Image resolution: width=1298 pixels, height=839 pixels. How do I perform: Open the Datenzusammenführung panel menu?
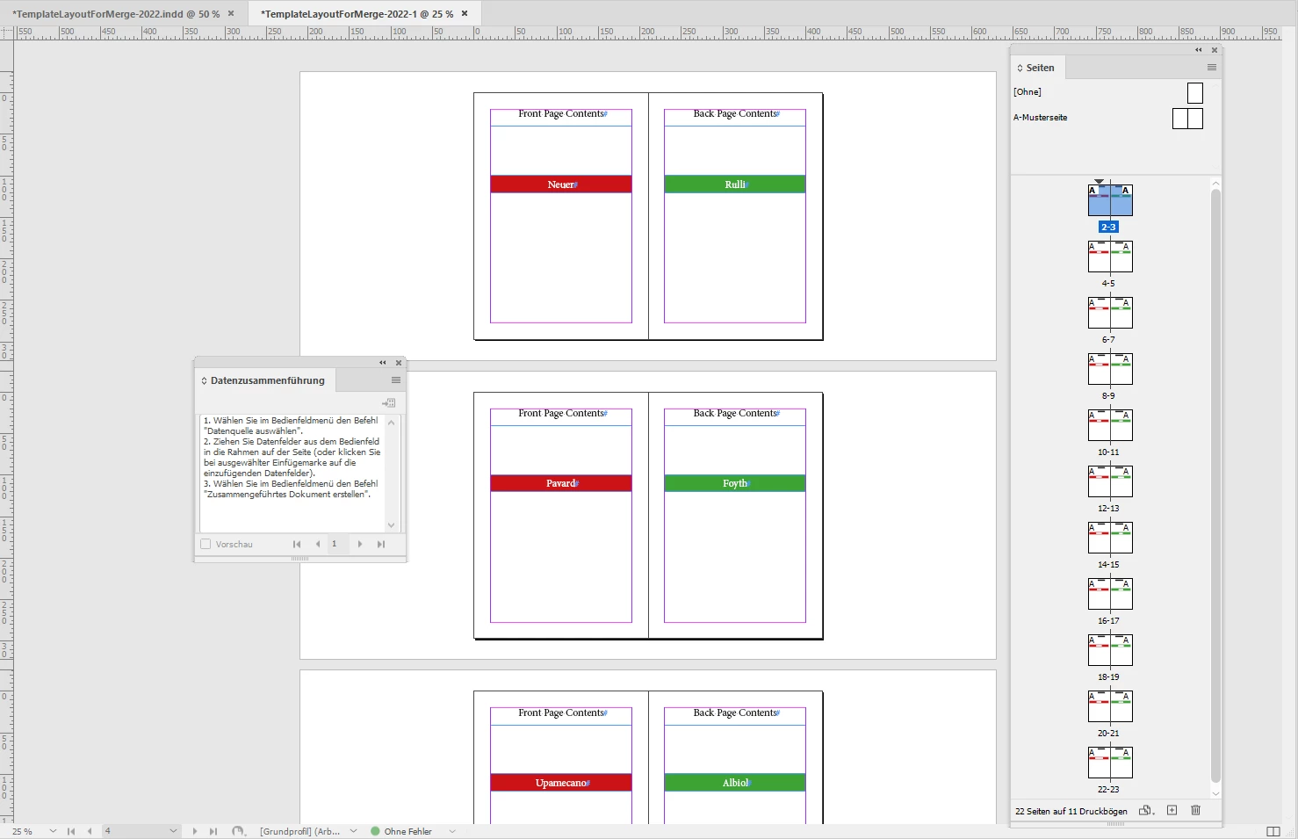(x=396, y=380)
